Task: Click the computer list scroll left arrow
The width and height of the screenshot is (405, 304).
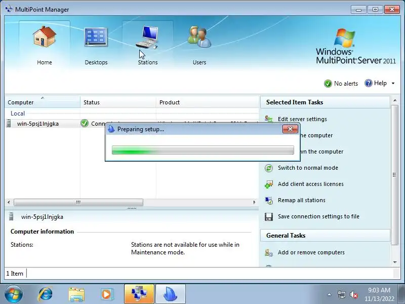Action: tap(9, 202)
